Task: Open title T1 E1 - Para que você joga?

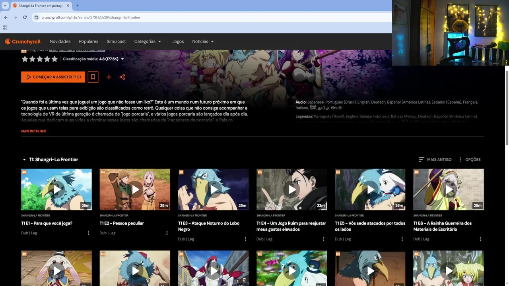Action: click(47, 223)
